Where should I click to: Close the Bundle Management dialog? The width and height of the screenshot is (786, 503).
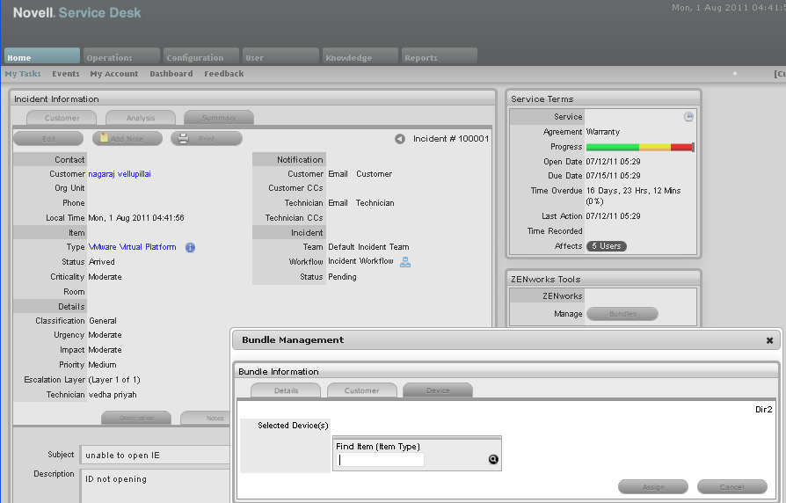(x=769, y=340)
